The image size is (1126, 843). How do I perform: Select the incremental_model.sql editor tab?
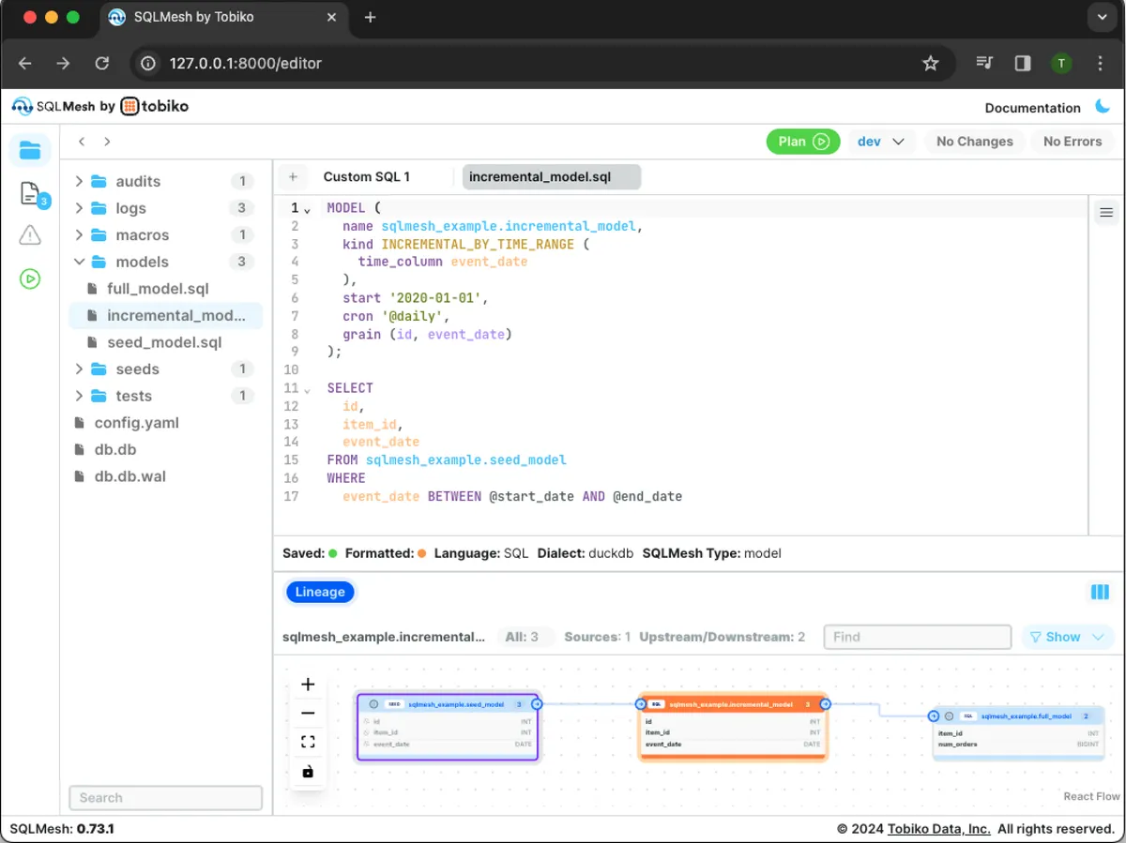[x=551, y=177]
